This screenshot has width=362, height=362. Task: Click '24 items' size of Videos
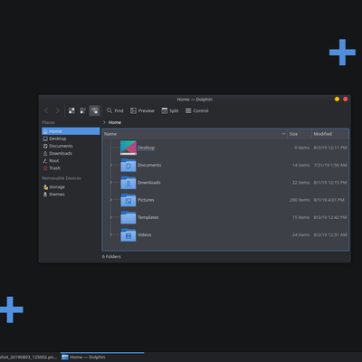pyautogui.click(x=300, y=234)
